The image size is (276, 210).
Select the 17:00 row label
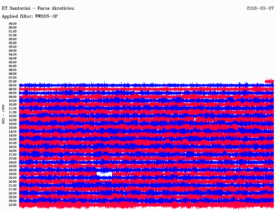point(13,155)
